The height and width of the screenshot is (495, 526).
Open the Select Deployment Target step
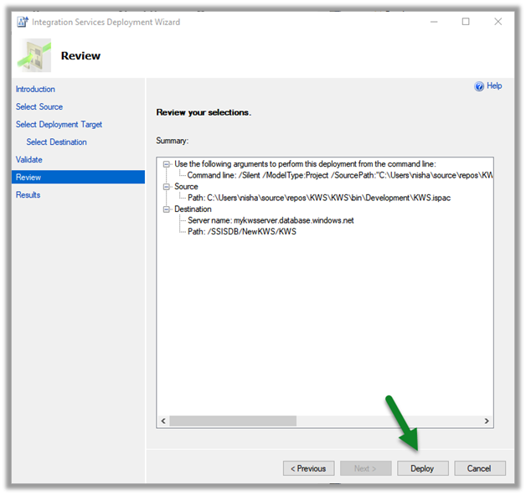(59, 125)
